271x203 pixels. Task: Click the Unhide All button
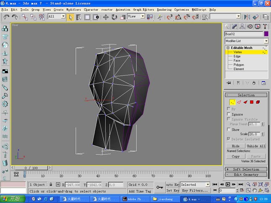[x=256, y=146]
